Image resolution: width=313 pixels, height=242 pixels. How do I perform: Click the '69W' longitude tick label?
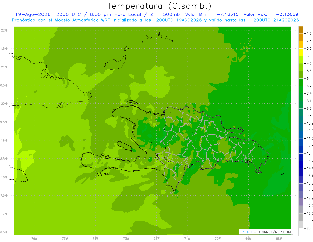pos(248,238)
